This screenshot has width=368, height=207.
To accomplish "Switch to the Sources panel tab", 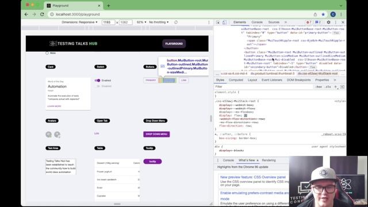I will pyautogui.click(x=274, y=22).
